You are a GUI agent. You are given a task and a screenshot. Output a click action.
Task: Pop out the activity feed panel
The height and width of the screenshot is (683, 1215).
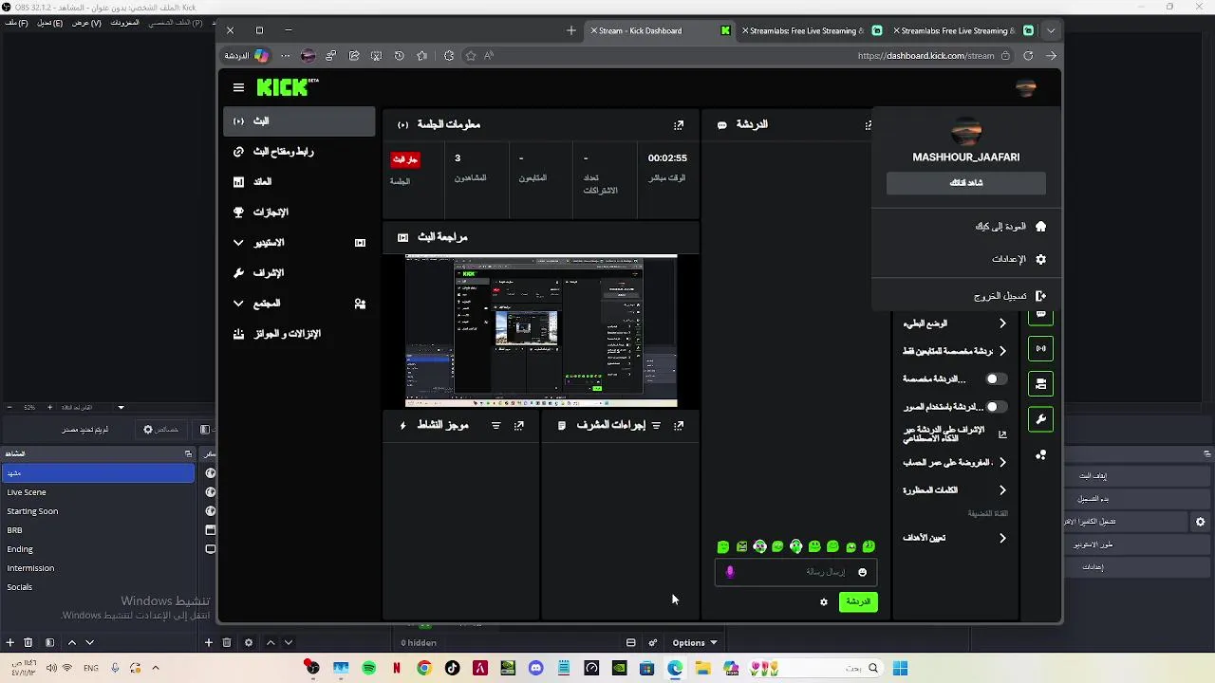click(518, 425)
